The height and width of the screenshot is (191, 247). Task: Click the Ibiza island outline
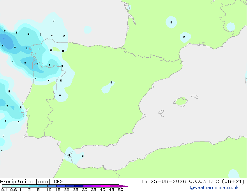tap(161, 112)
